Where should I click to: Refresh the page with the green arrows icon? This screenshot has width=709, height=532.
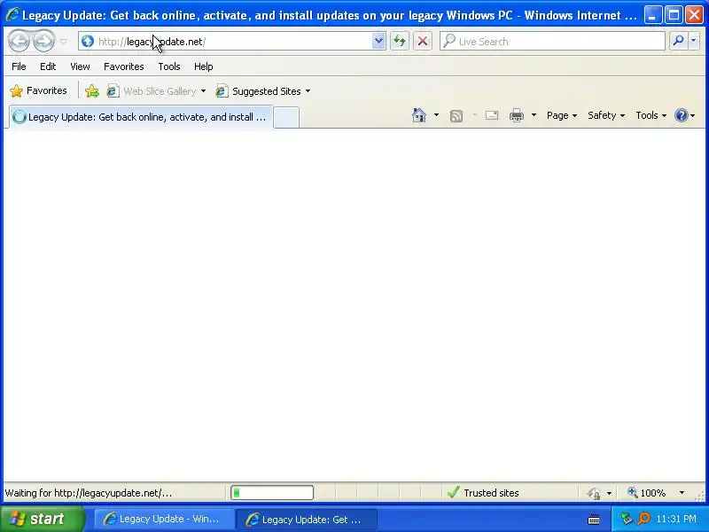click(400, 41)
